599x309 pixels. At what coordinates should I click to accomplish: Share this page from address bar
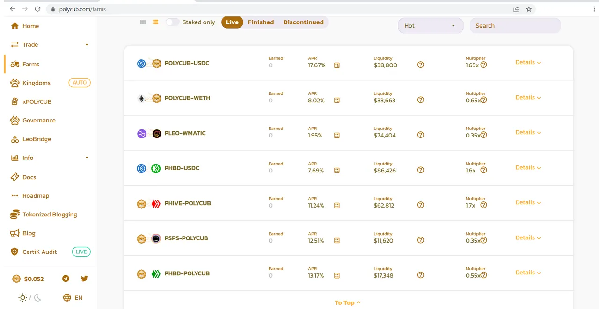[x=516, y=9]
